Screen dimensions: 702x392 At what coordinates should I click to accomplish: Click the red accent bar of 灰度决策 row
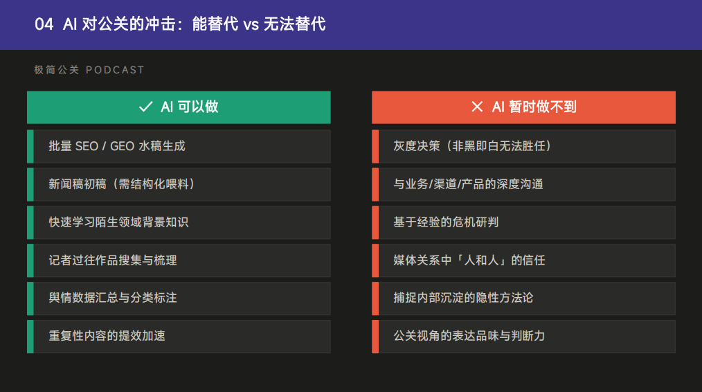(375, 146)
